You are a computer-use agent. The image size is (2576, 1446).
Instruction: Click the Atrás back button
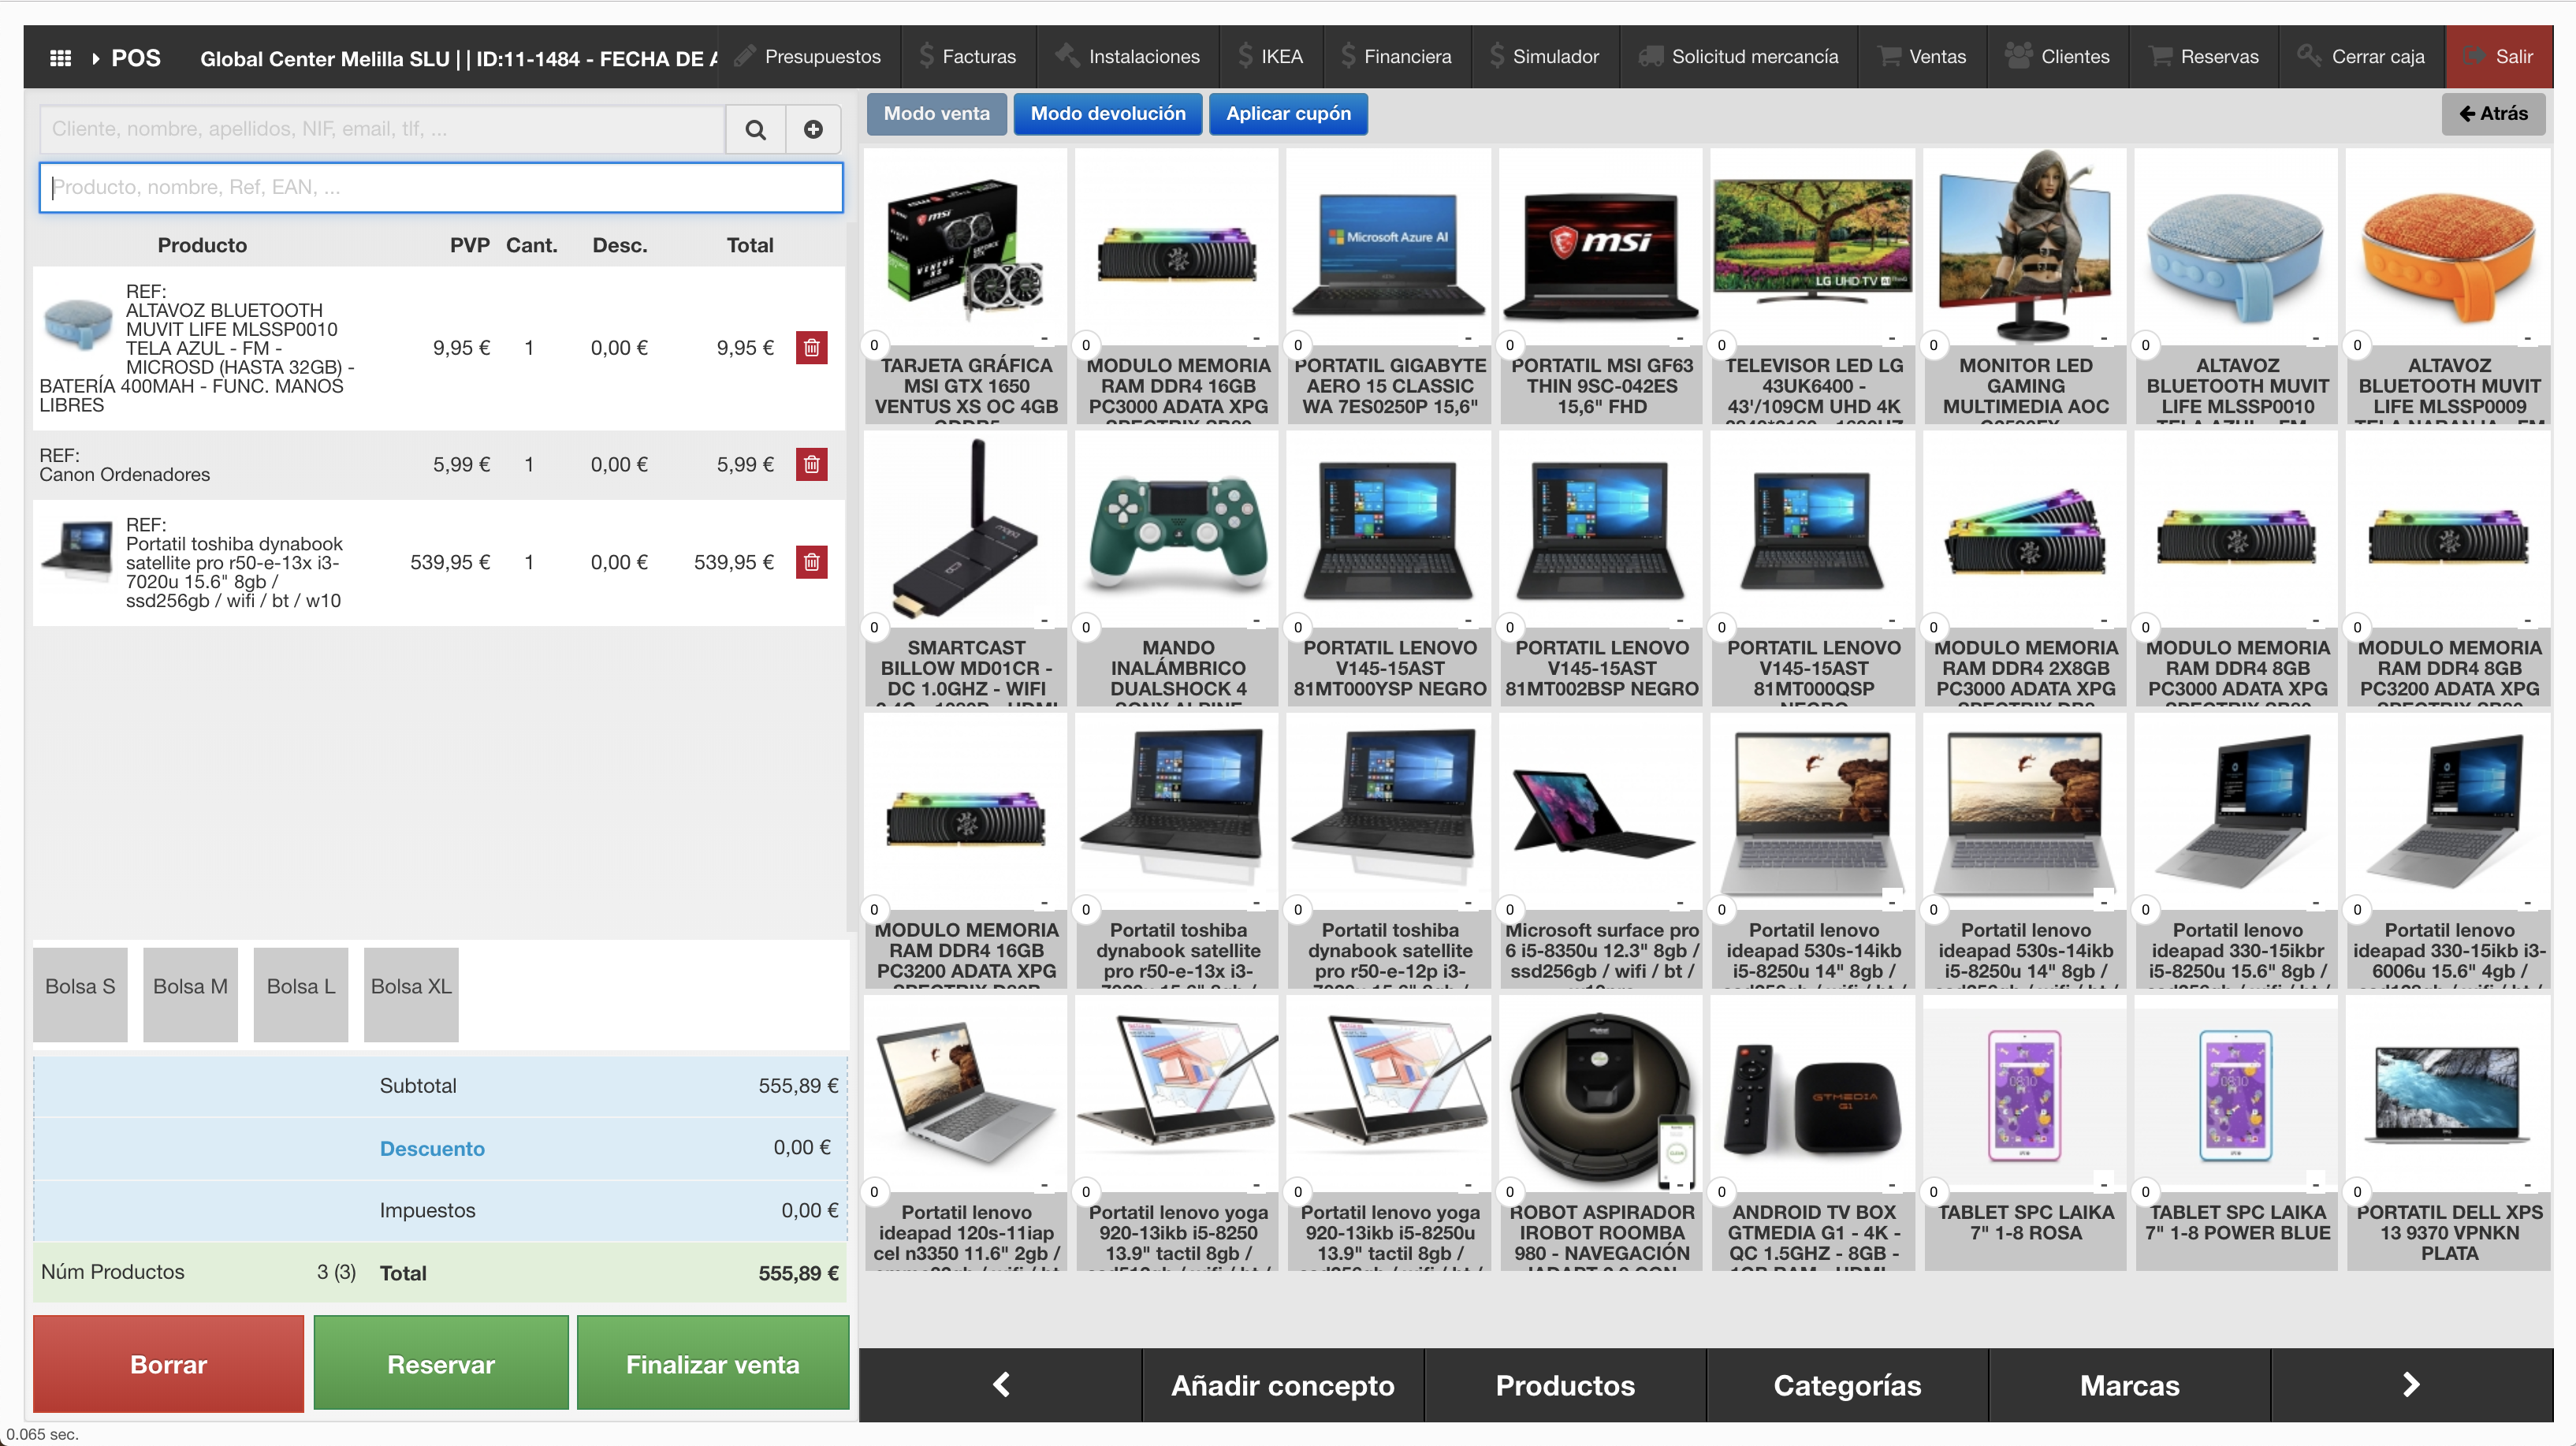point(2494,114)
